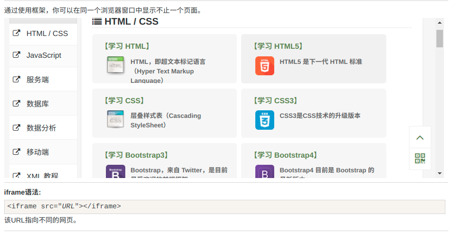452x232 pixels.
Task: Click external-link icon beside 服务端
Action: point(17,79)
